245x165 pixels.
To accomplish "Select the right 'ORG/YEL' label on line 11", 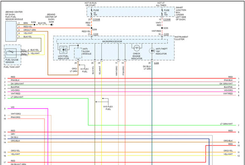I will [228, 151].
